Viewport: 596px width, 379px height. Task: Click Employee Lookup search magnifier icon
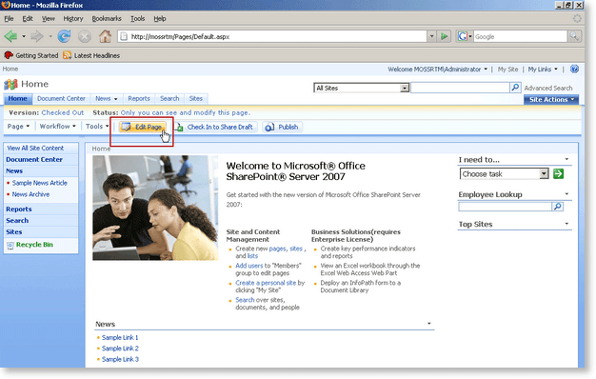pos(558,207)
